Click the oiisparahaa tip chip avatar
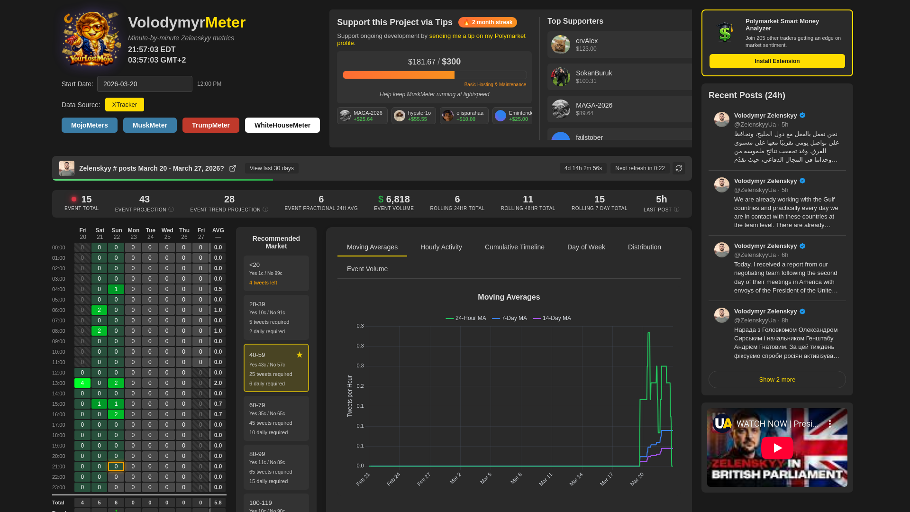 (448, 116)
